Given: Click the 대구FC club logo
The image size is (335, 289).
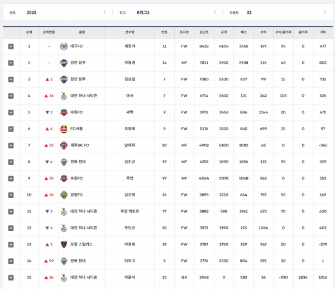Looking at the screenshot, I should (x=64, y=46).
